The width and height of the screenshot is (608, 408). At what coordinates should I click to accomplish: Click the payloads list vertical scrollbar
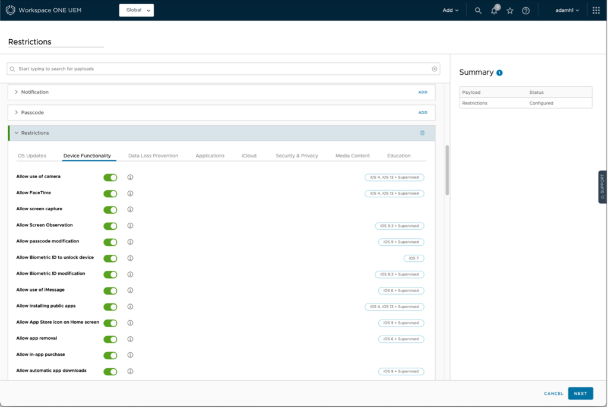pos(447,169)
